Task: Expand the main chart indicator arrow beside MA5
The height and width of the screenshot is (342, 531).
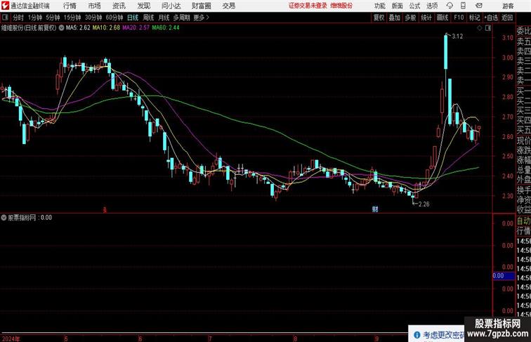Action: point(61,28)
